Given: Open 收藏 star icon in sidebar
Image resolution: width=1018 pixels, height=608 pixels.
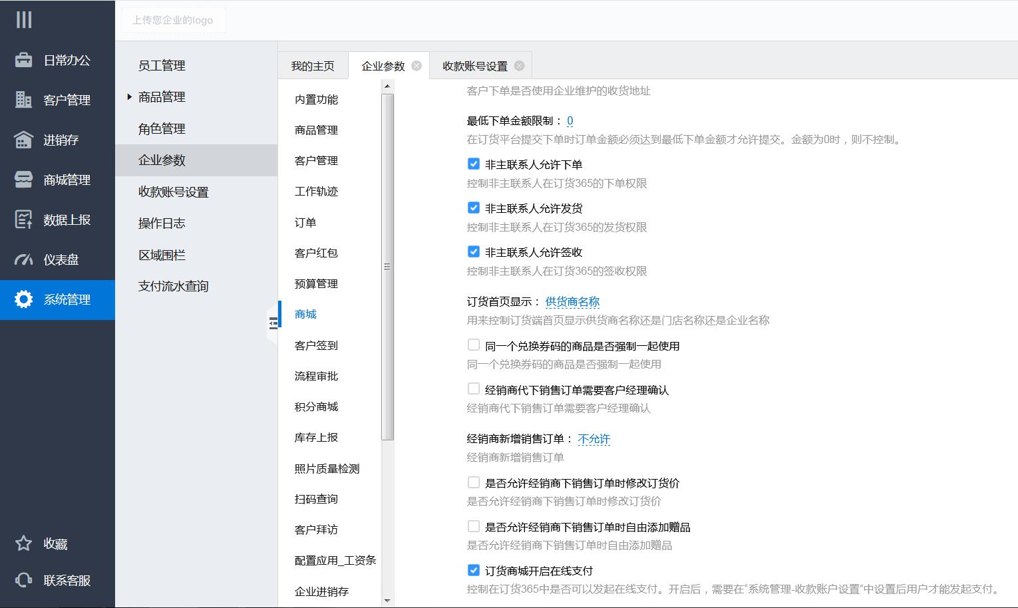Looking at the screenshot, I should click(x=24, y=543).
